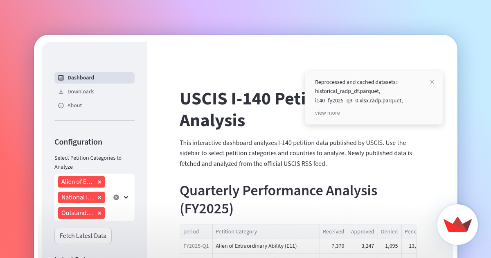This screenshot has width=491, height=258.
Task: Click the Approved column header
Action: [x=363, y=232]
